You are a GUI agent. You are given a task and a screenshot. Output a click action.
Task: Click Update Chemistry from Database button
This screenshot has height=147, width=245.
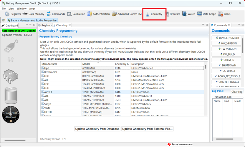pyautogui.click(x=97, y=129)
